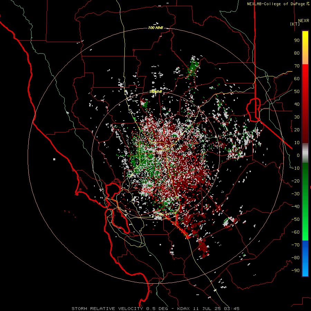Click the '70' value on velocity scale
The width and height of the screenshot is (311, 311).
(297, 66)
